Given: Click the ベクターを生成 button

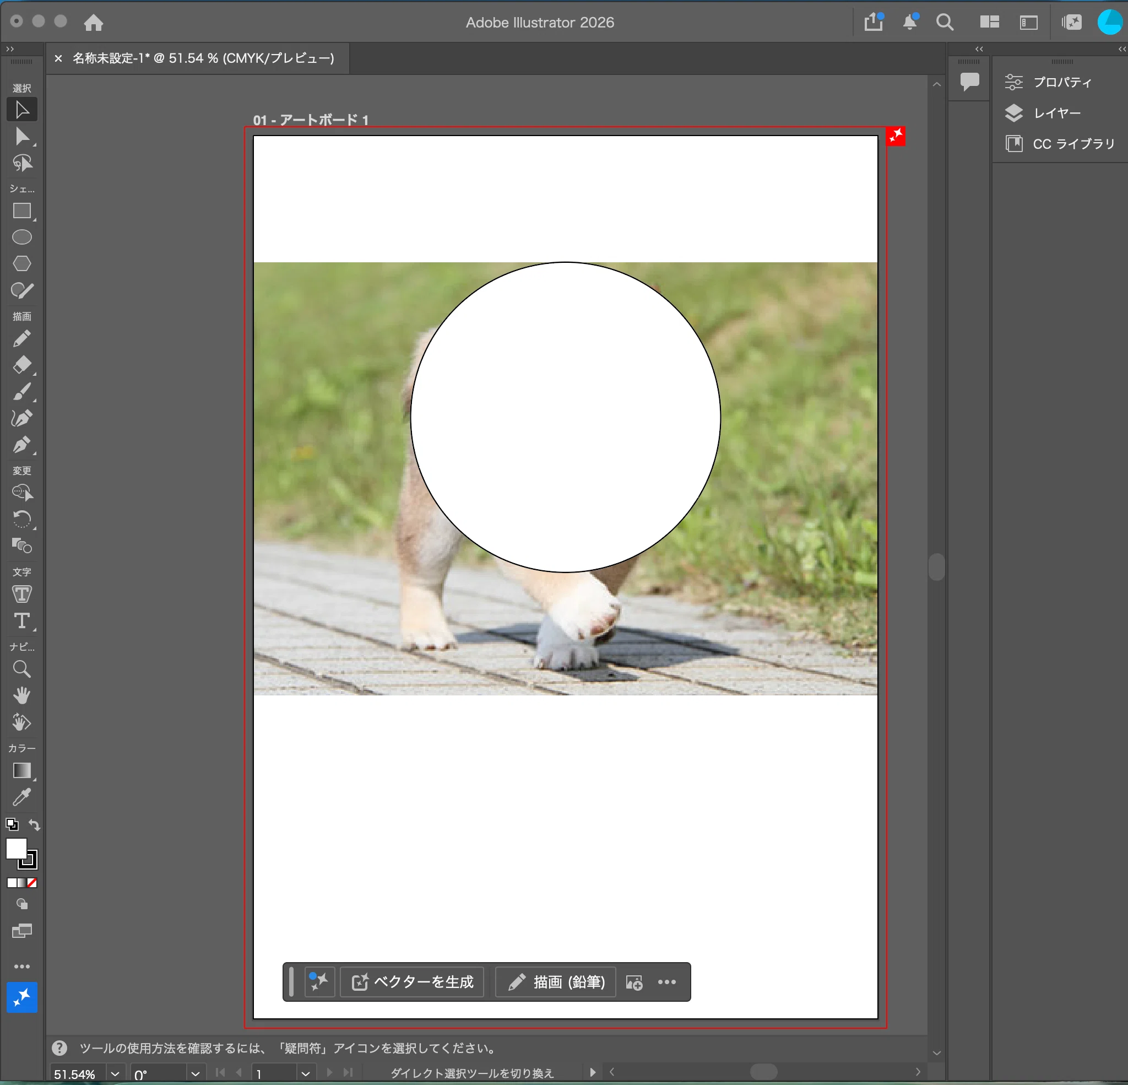Looking at the screenshot, I should click(412, 982).
